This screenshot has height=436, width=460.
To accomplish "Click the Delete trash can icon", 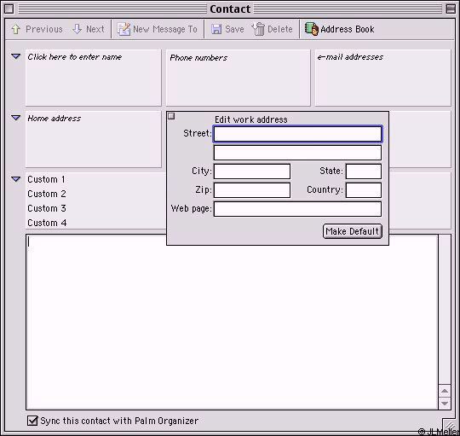I will click(x=258, y=29).
